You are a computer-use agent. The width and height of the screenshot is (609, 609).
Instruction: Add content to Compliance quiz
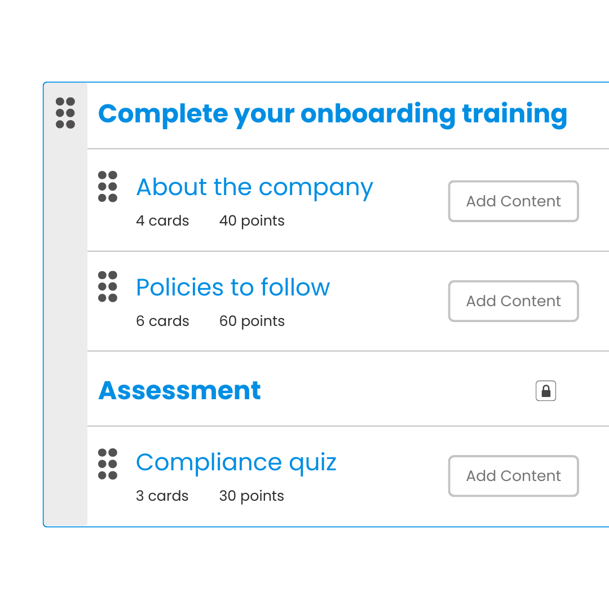click(x=514, y=476)
